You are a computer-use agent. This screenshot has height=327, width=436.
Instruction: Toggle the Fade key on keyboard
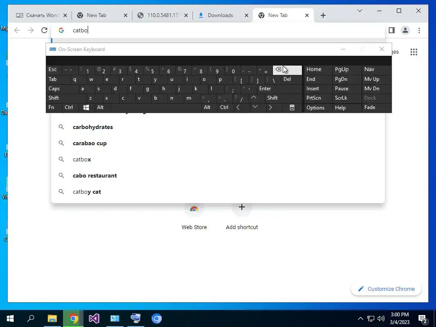376,107
